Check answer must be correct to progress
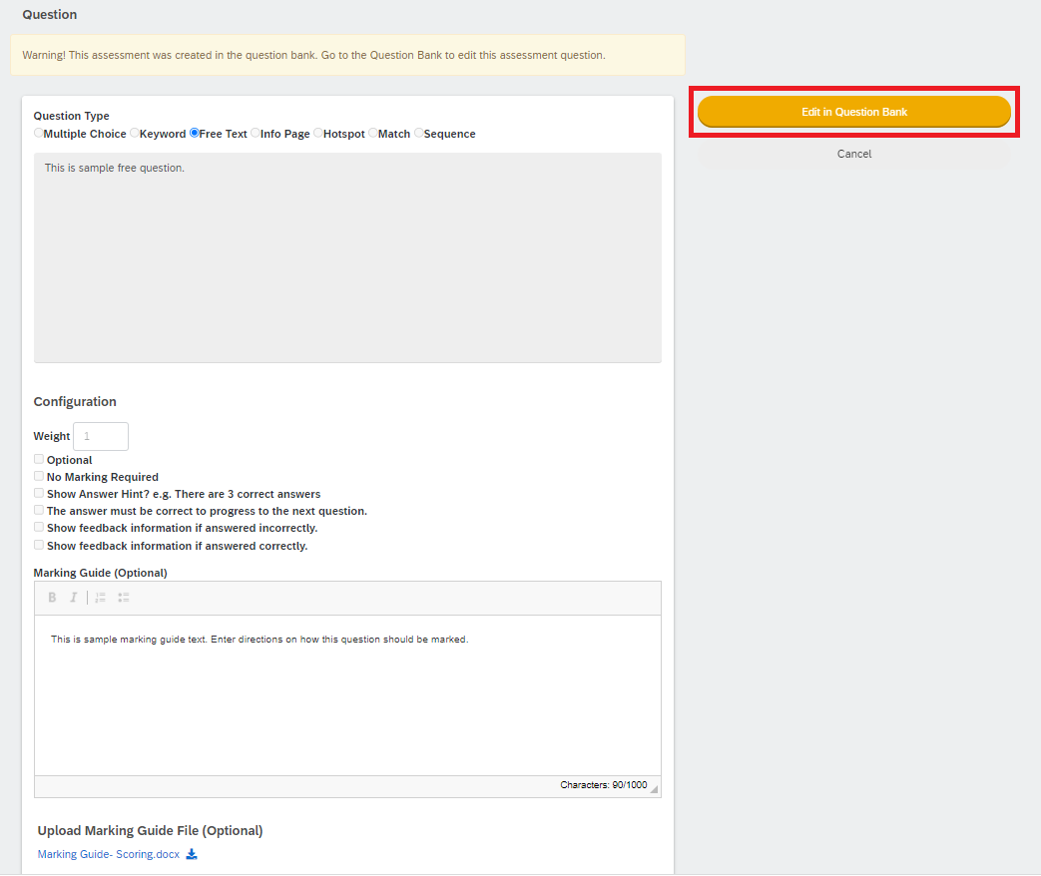 [39, 511]
